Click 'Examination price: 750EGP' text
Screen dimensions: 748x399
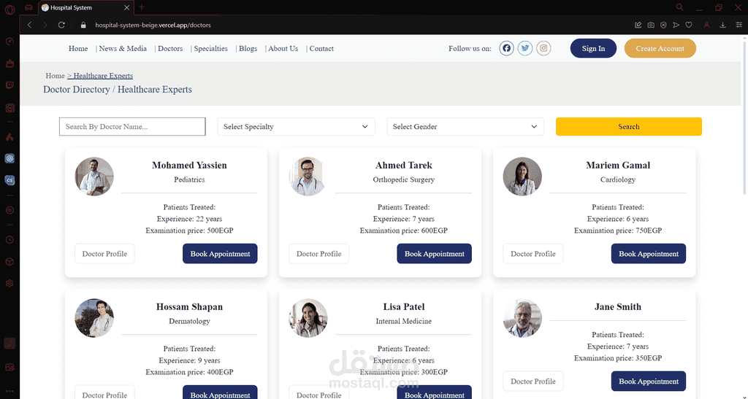(x=618, y=231)
